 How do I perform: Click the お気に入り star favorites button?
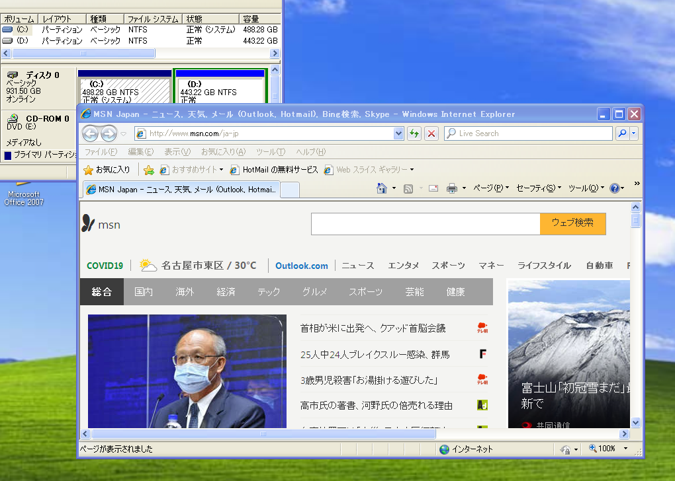(107, 170)
